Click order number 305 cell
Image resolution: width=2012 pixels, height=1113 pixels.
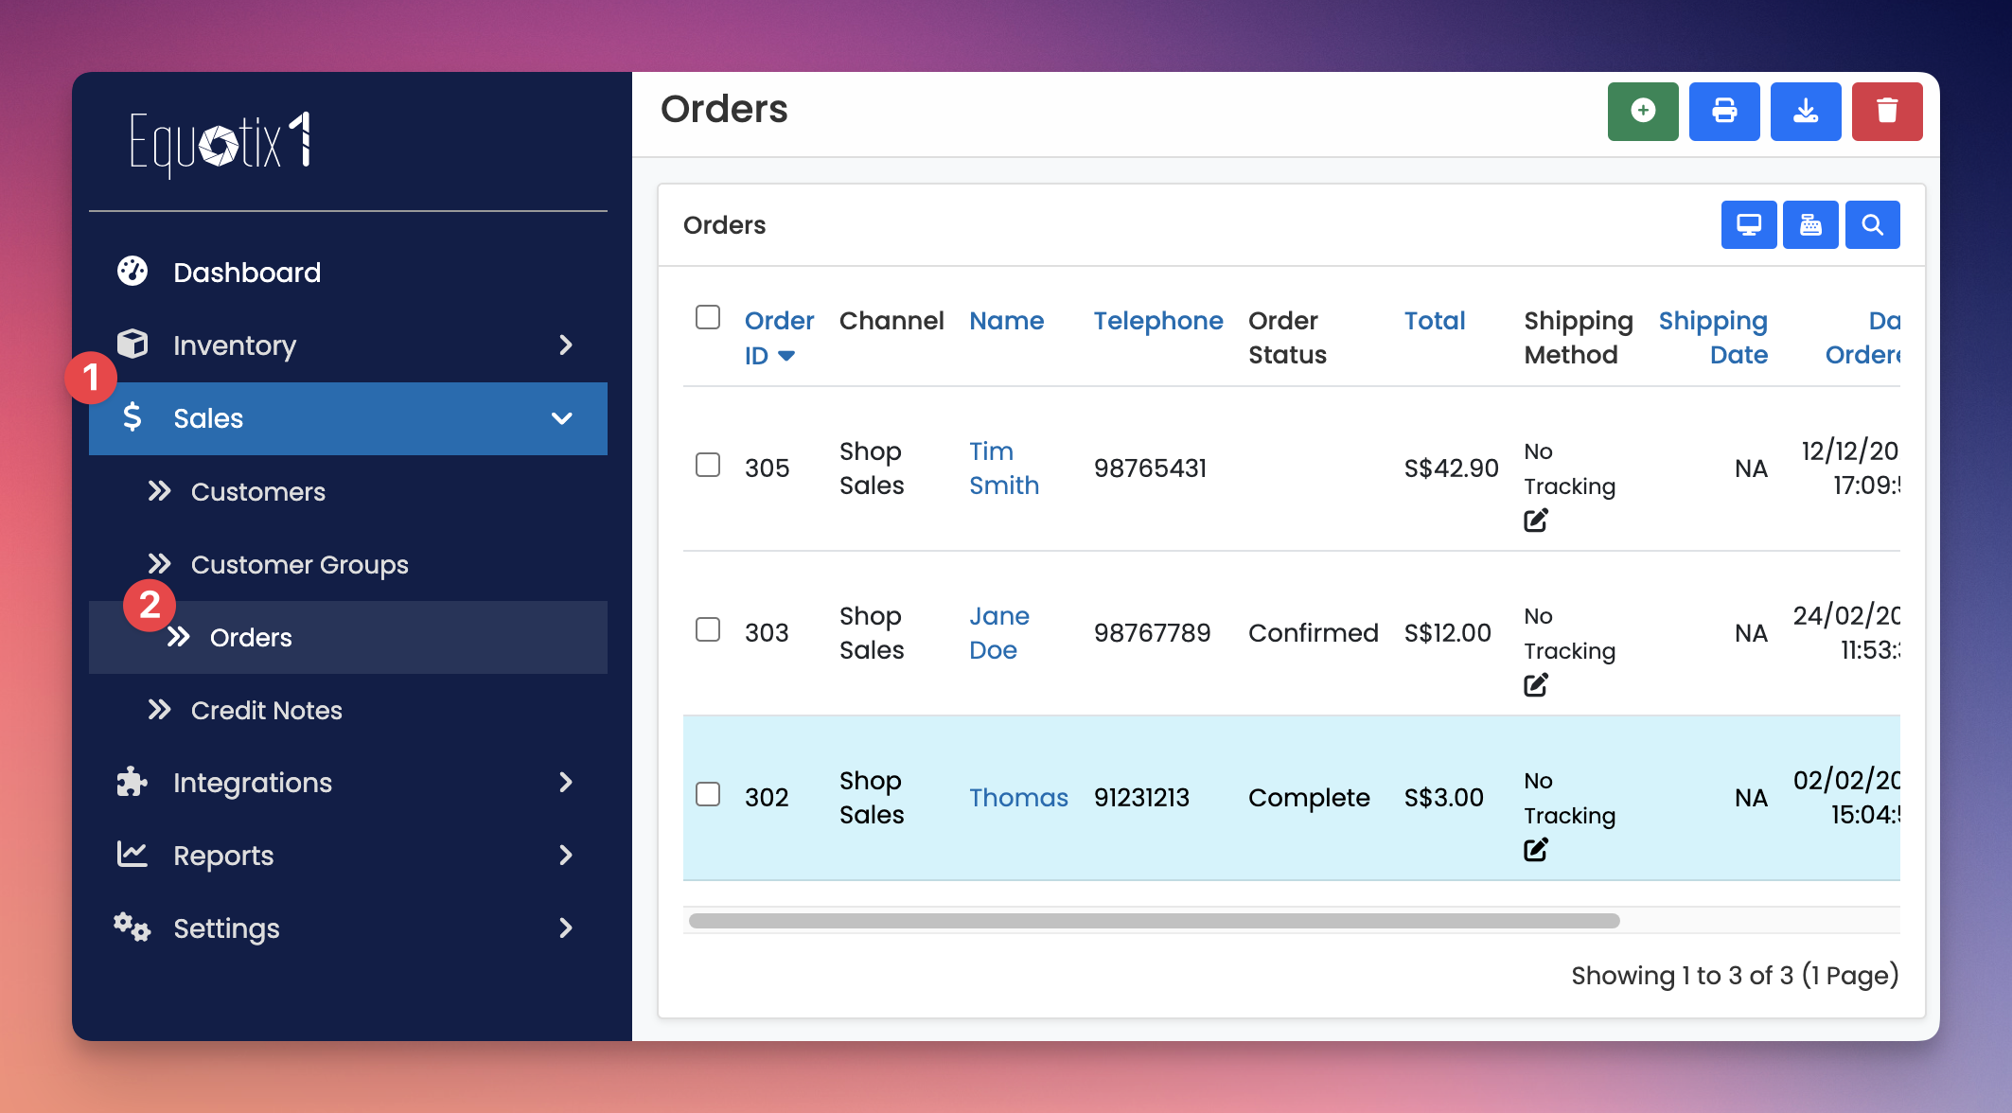[767, 468]
